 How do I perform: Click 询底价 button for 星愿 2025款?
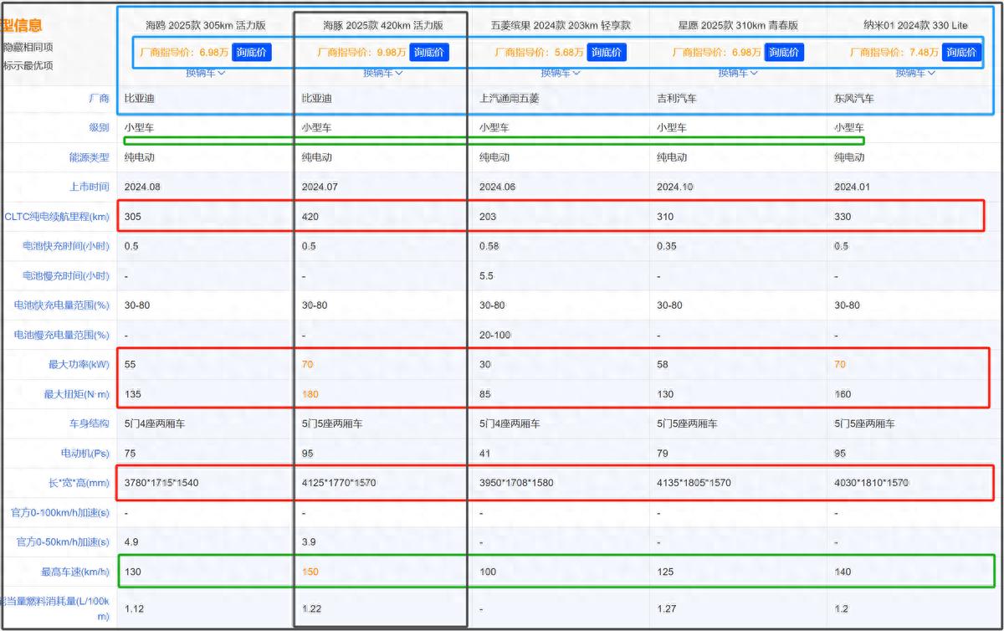tap(784, 53)
